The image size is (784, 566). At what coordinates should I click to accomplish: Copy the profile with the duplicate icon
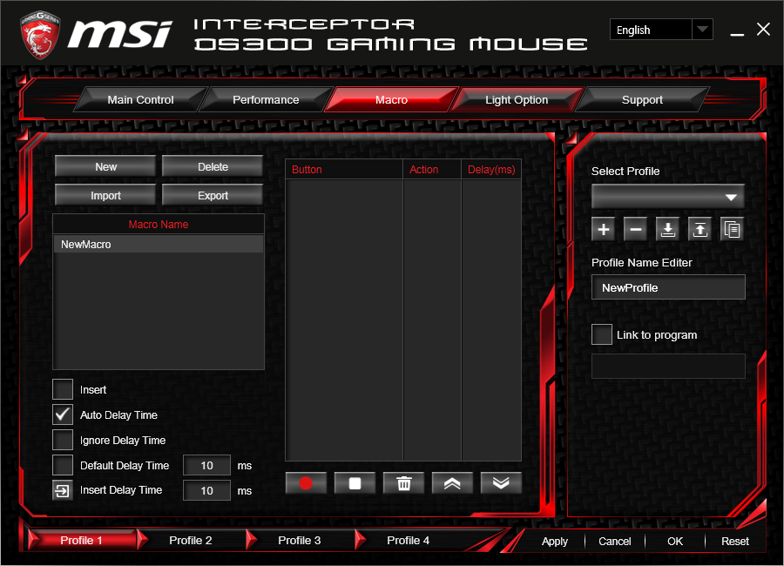click(732, 230)
